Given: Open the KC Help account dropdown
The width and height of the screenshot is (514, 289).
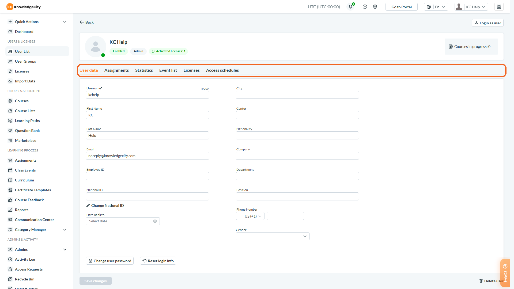Looking at the screenshot, I should click(471, 7).
